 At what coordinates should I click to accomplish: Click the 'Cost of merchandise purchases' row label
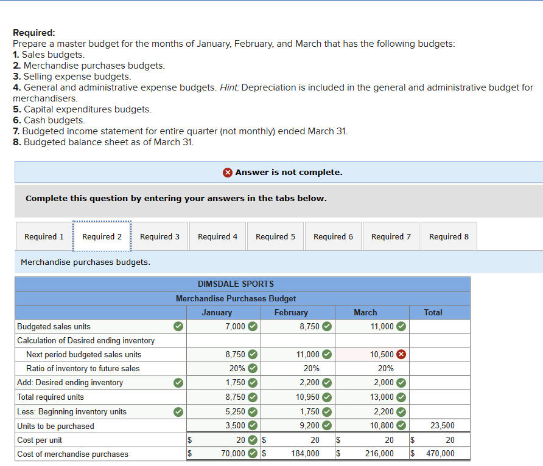[x=72, y=454]
